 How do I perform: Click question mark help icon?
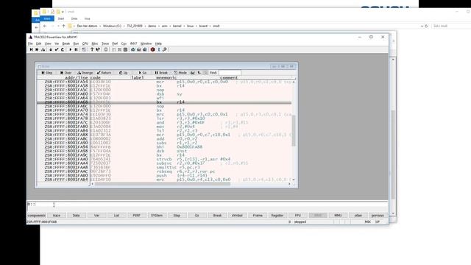coord(92,49)
